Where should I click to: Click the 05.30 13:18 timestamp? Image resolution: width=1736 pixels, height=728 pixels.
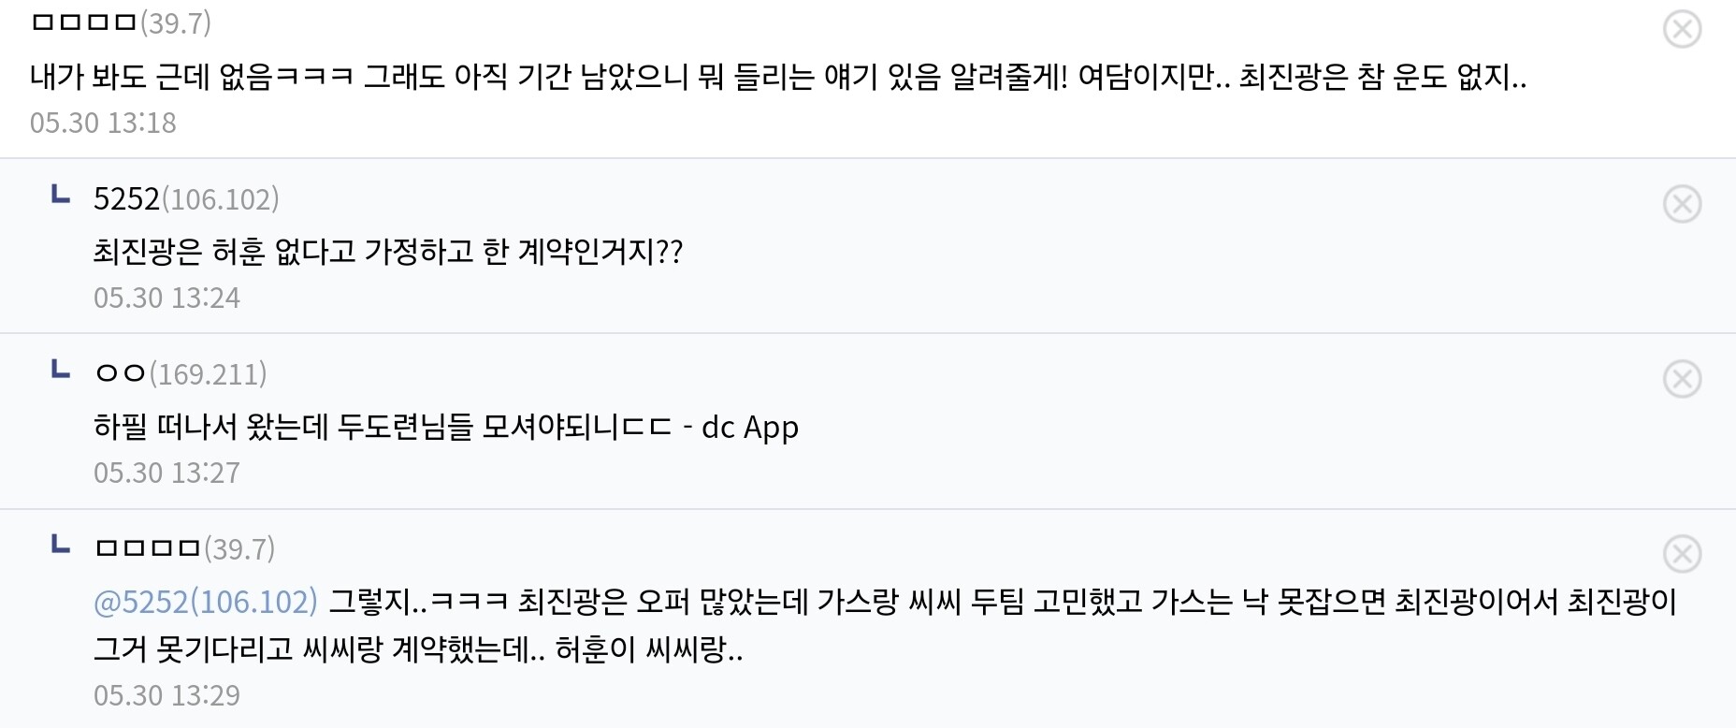103,123
